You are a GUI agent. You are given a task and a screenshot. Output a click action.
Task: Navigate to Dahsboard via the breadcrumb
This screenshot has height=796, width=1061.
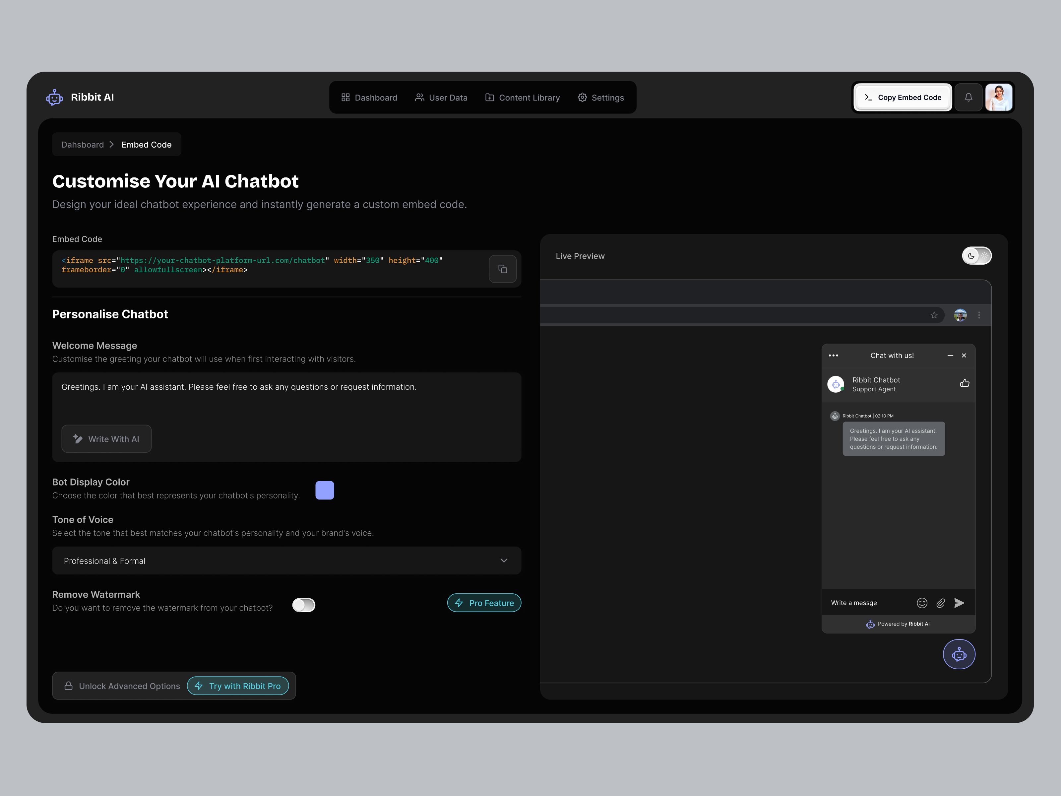83,144
